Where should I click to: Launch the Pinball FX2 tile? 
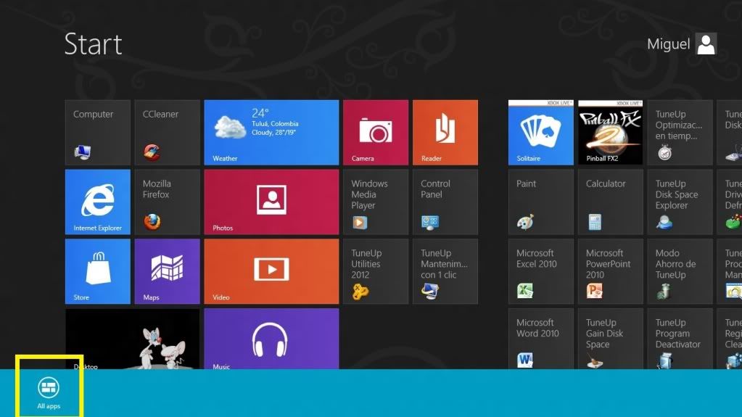pyautogui.click(x=610, y=132)
